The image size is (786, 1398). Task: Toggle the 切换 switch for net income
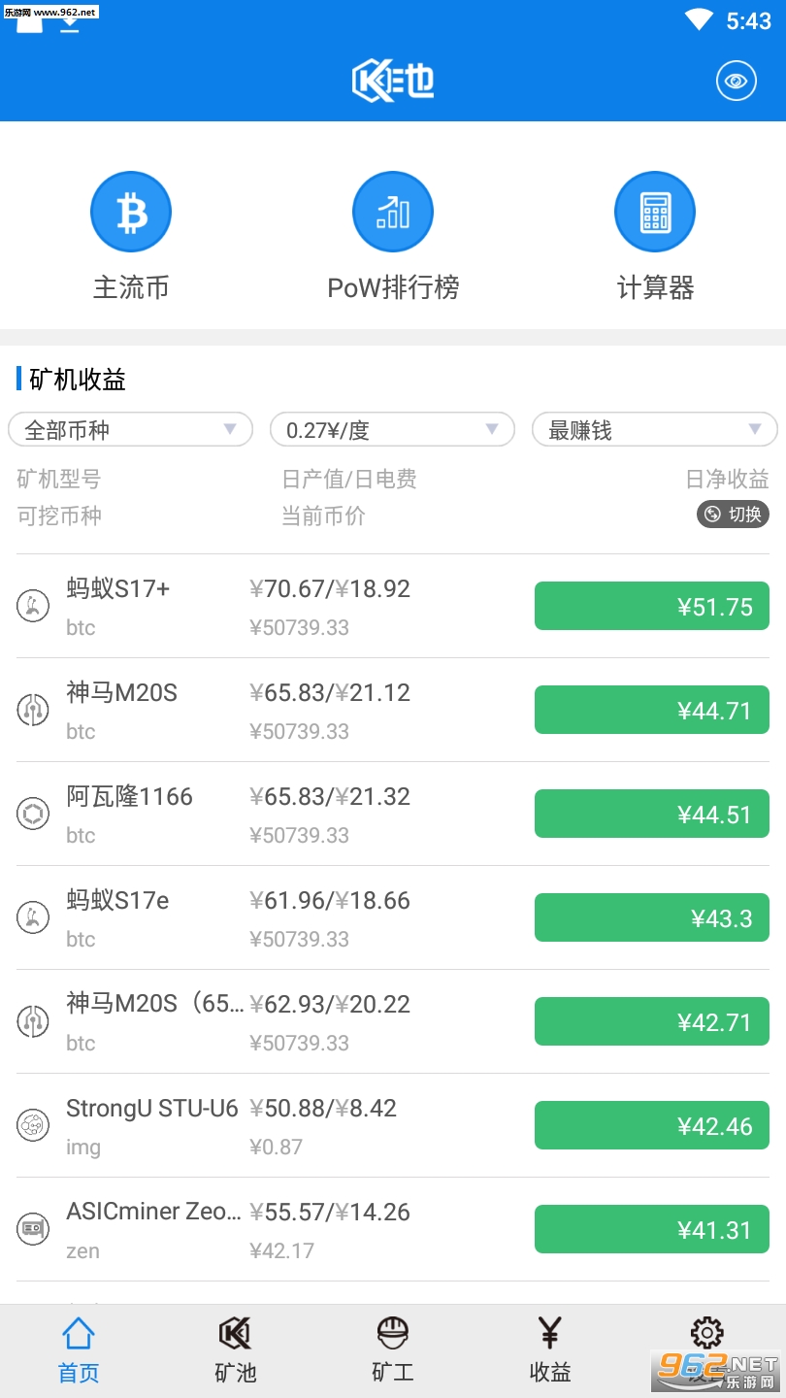pos(733,515)
